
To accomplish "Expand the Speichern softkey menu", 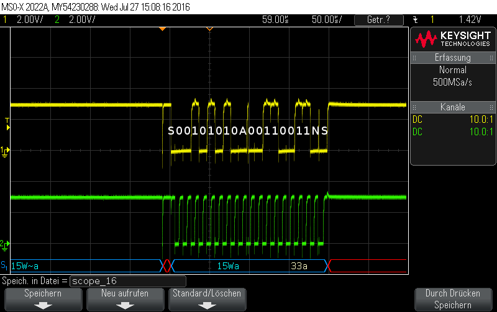I will pyautogui.click(x=43, y=298).
